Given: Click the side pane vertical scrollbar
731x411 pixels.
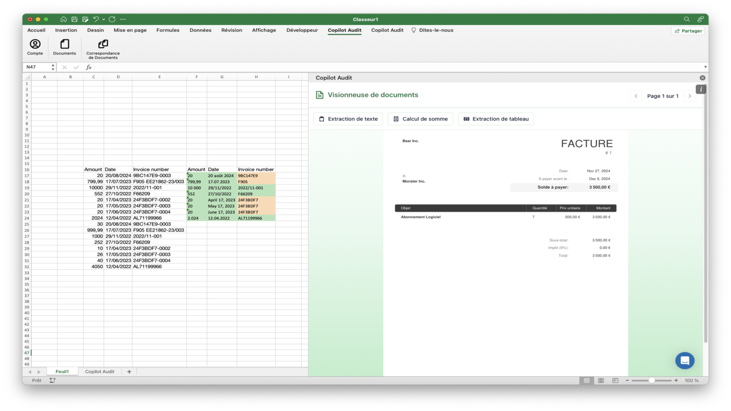Looking at the screenshot, I should [705, 214].
